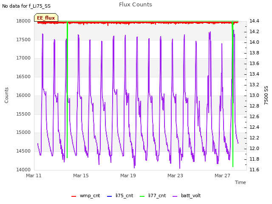
Task: Click the 13.6 right axis tick label
Action: click(254, 63)
